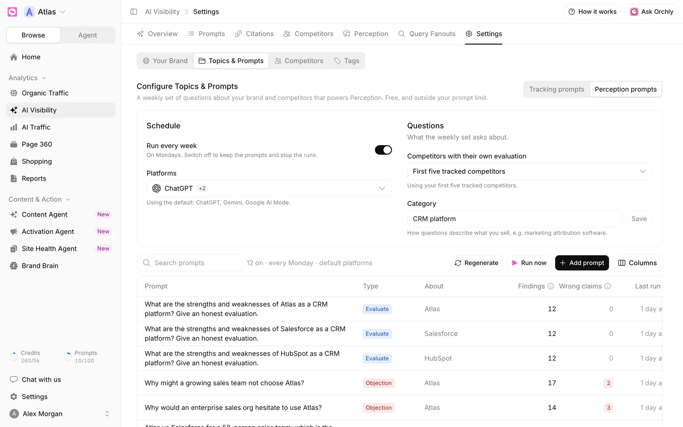This screenshot has height=427, width=683.
Task: Switch to Query Fanouts tab
Action: pos(427,34)
